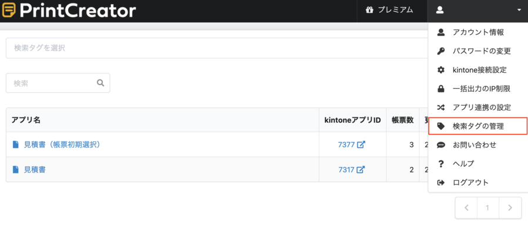Image resolution: width=528 pixels, height=225 pixels.
Task: Click the lock icon beside 一括出力のIP制限
Action: pos(441,89)
